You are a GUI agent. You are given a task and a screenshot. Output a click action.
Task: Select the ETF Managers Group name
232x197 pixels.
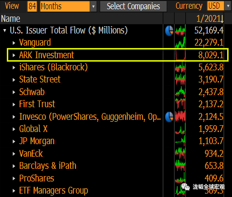click(54, 191)
